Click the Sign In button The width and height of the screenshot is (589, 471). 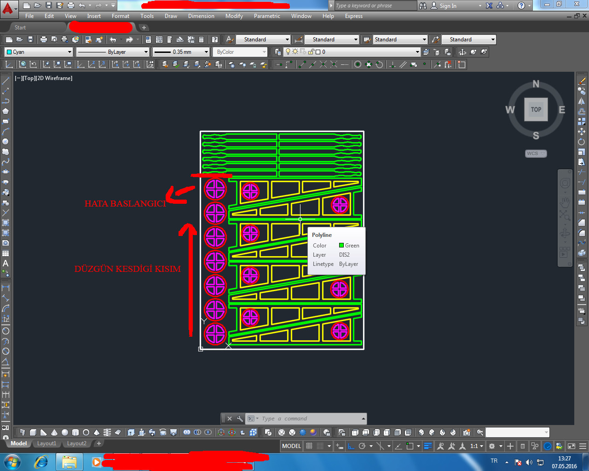tap(444, 6)
